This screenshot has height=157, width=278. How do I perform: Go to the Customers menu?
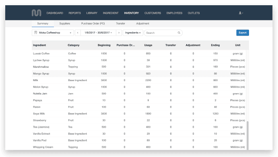(x=152, y=13)
